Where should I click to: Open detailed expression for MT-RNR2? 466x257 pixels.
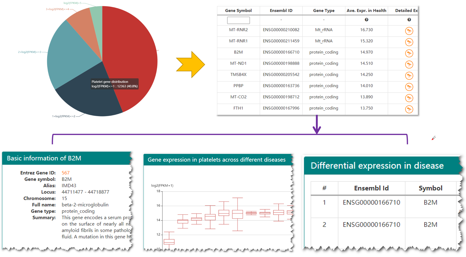[409, 31]
